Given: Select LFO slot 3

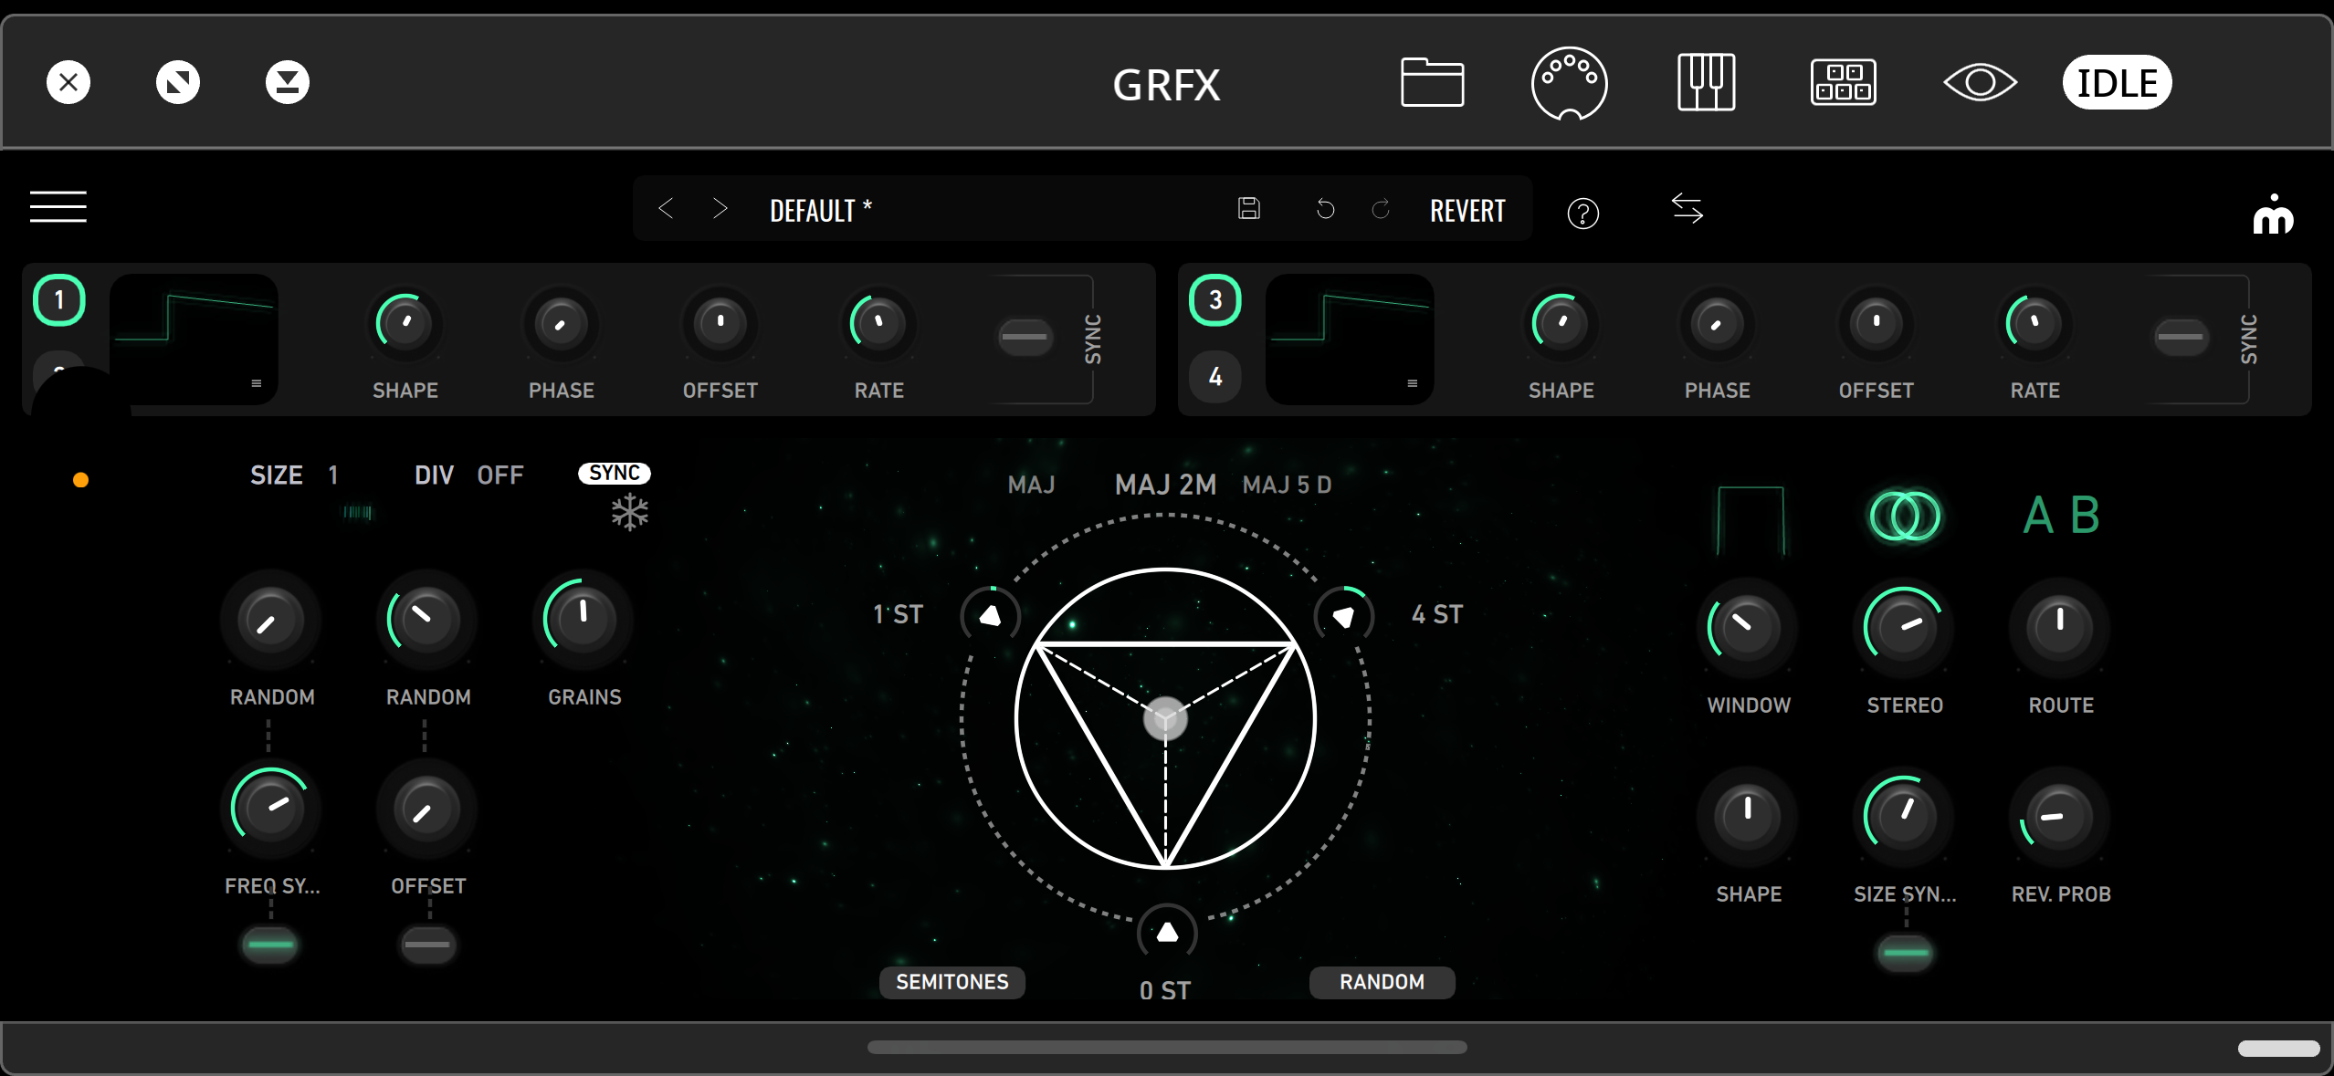Looking at the screenshot, I should (x=1215, y=300).
